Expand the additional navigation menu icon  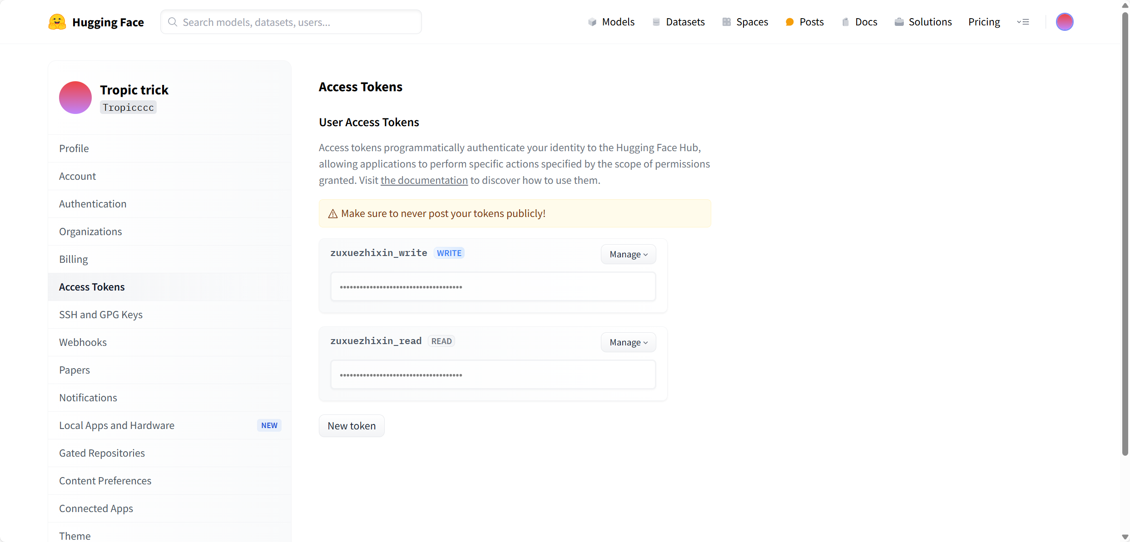[1023, 22]
